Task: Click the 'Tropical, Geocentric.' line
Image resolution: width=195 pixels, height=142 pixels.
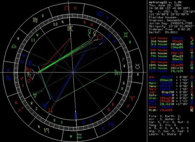Action: point(168,20)
